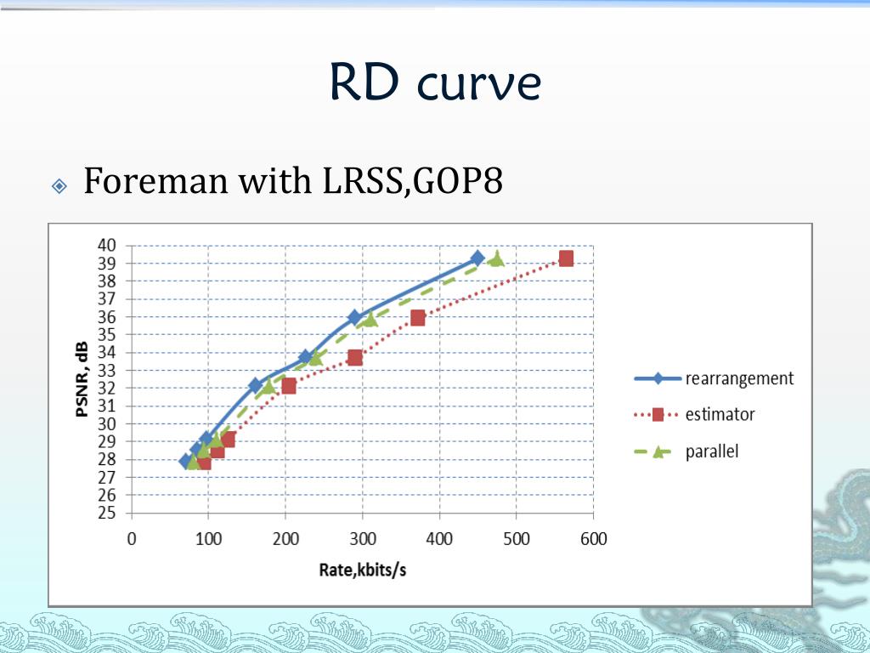Click the lowest blue rearrangement point at 28 dB
This screenshot has height=653, width=870.
pos(186,461)
